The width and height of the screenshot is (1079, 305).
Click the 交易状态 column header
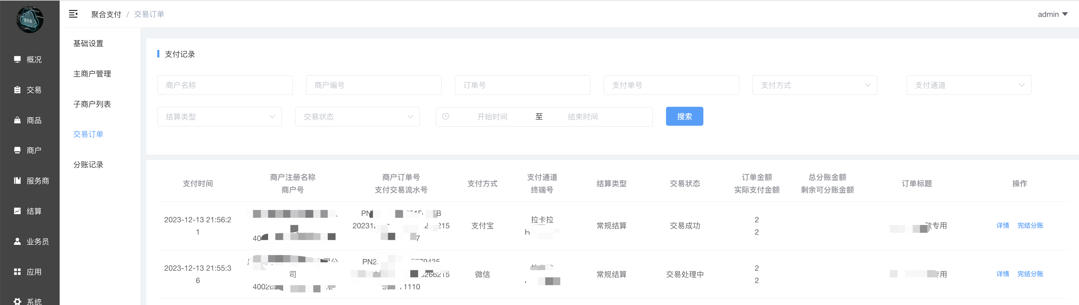(685, 183)
